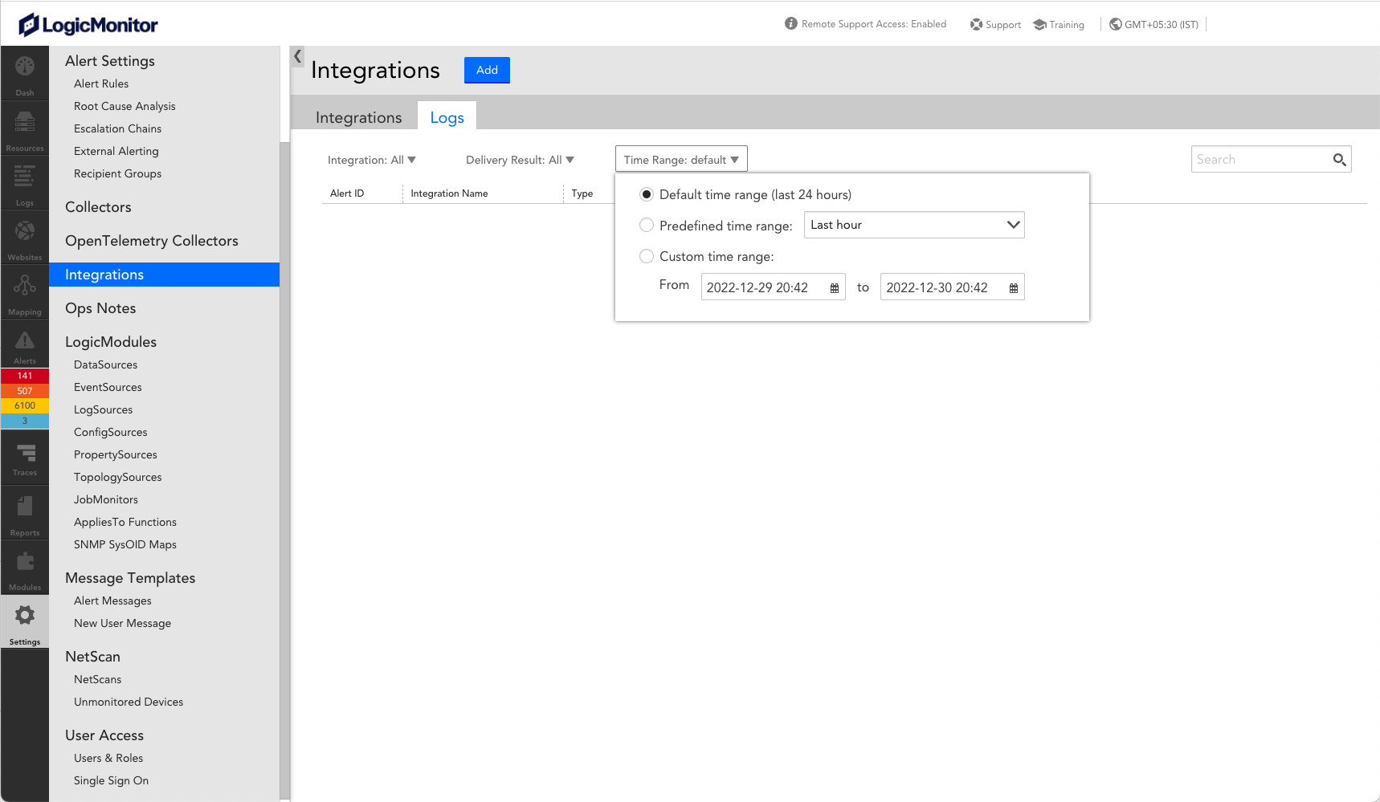Show the 141 critical alerts count
The height and width of the screenshot is (802, 1380).
pyautogui.click(x=25, y=376)
